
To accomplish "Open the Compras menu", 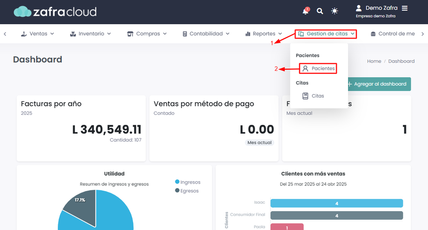I will click(147, 34).
